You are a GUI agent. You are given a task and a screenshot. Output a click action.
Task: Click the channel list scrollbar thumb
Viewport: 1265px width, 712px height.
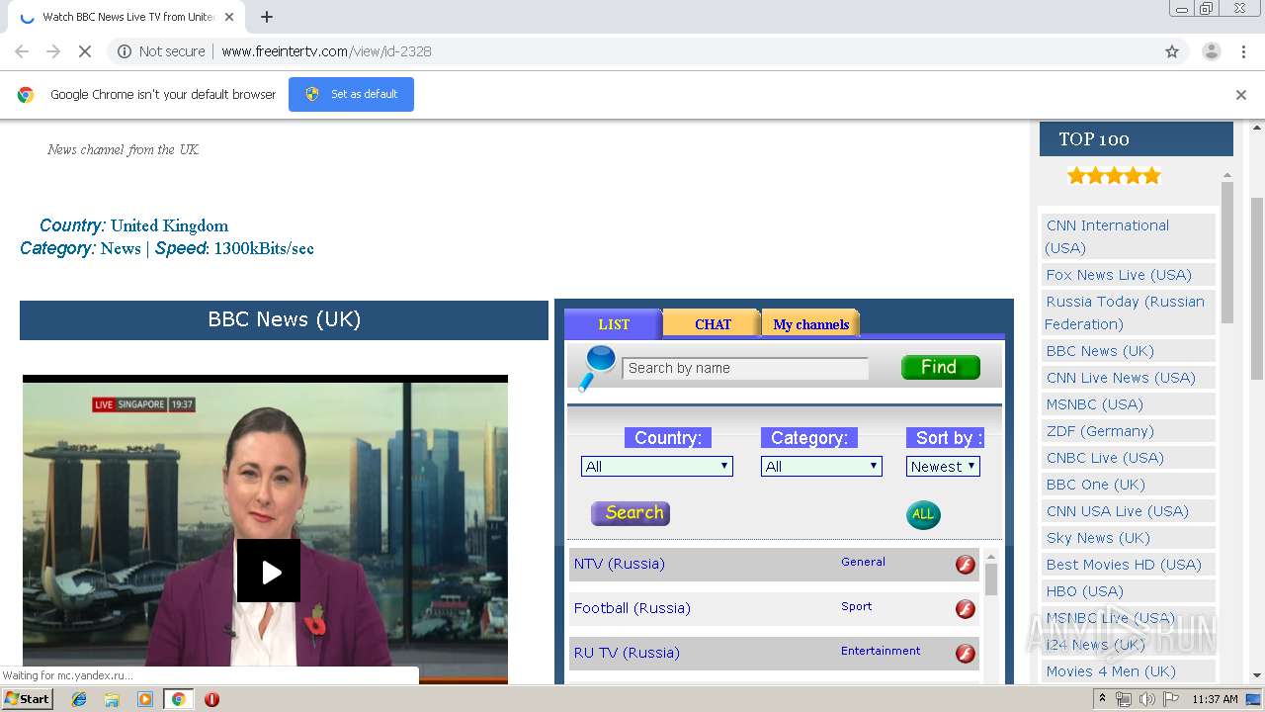pos(991,579)
